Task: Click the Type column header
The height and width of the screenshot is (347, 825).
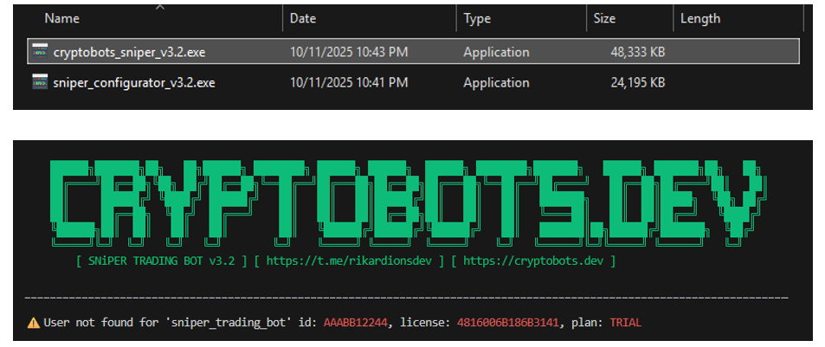Action: click(477, 18)
